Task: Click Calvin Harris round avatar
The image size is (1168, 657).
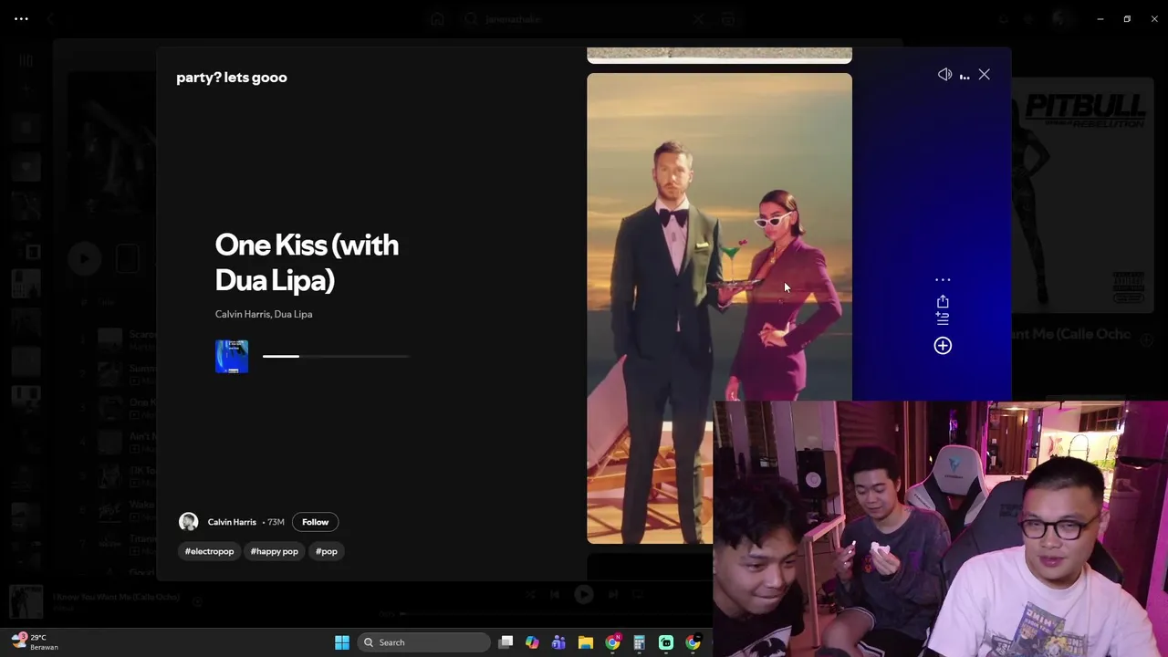Action: (188, 522)
